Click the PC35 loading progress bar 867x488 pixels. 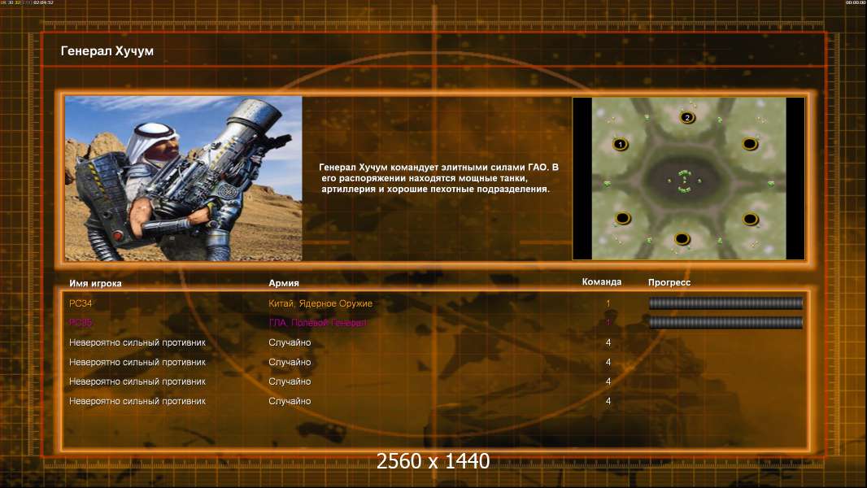pyautogui.click(x=725, y=323)
